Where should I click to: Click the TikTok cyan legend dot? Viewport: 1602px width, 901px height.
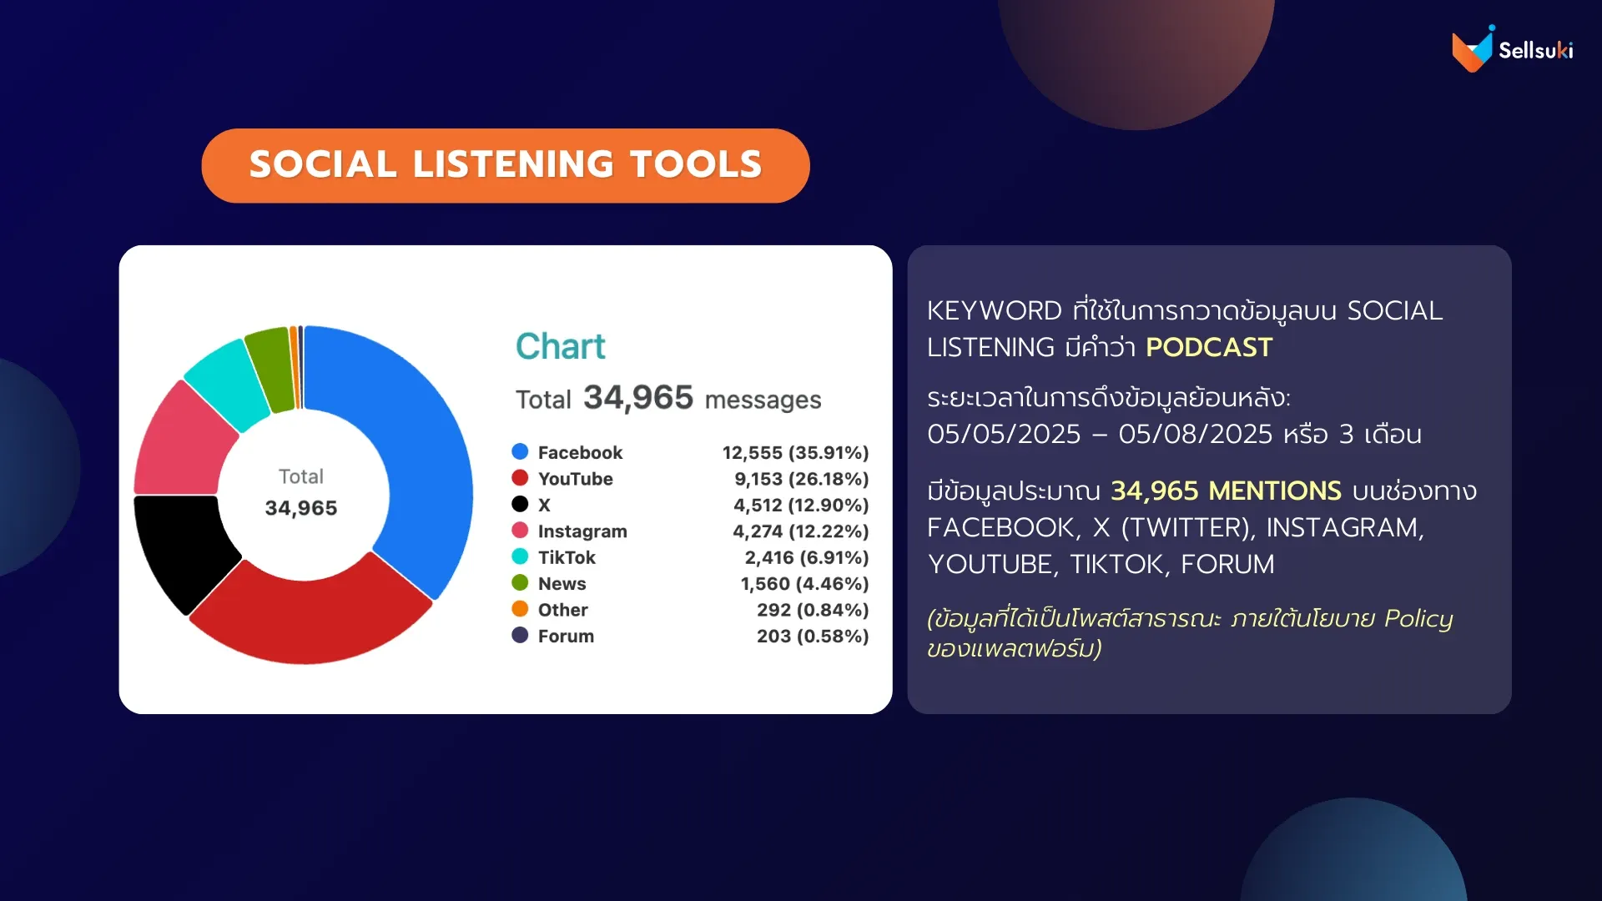520,556
